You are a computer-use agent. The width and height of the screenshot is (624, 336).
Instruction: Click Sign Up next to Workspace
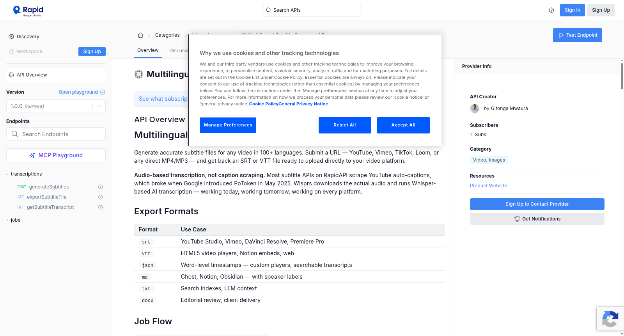point(92,52)
